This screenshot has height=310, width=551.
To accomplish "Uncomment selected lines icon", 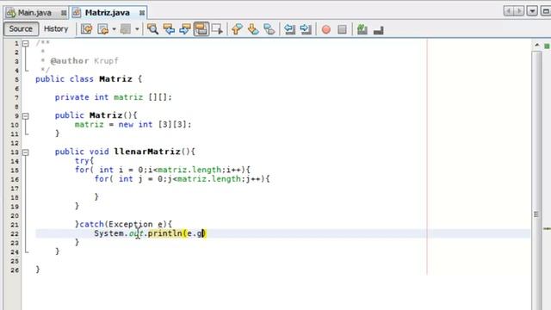I will 379,30.
